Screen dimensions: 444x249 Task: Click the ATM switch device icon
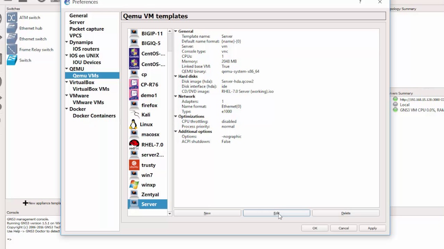(12, 18)
